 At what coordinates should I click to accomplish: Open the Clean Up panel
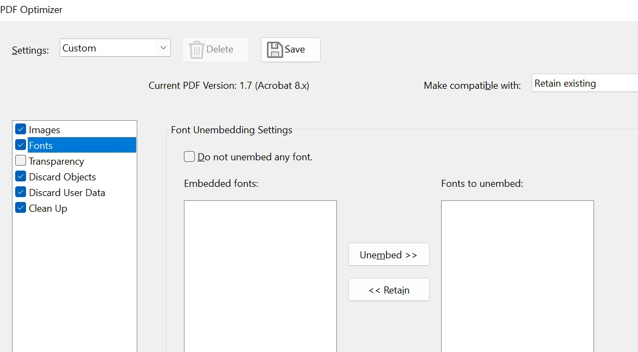pos(48,208)
